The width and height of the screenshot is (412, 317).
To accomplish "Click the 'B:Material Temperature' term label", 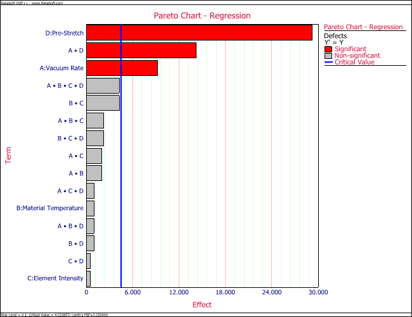I will [x=50, y=208].
